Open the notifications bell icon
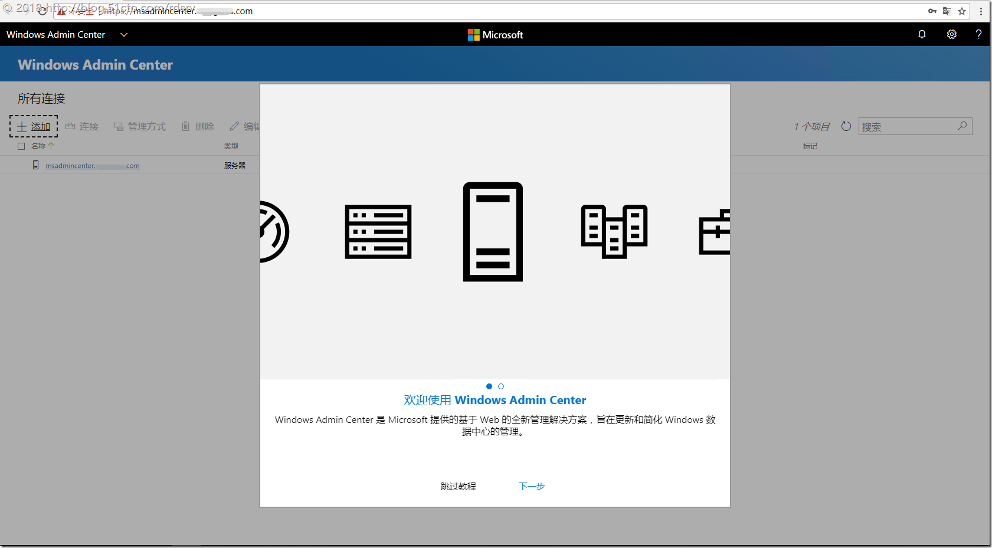The width and height of the screenshot is (992, 548). pos(922,34)
